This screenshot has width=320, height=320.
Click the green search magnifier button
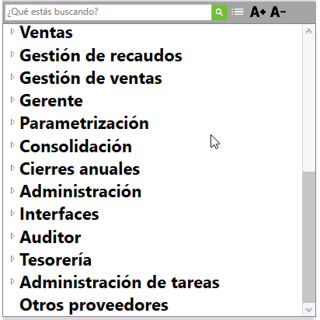point(219,12)
